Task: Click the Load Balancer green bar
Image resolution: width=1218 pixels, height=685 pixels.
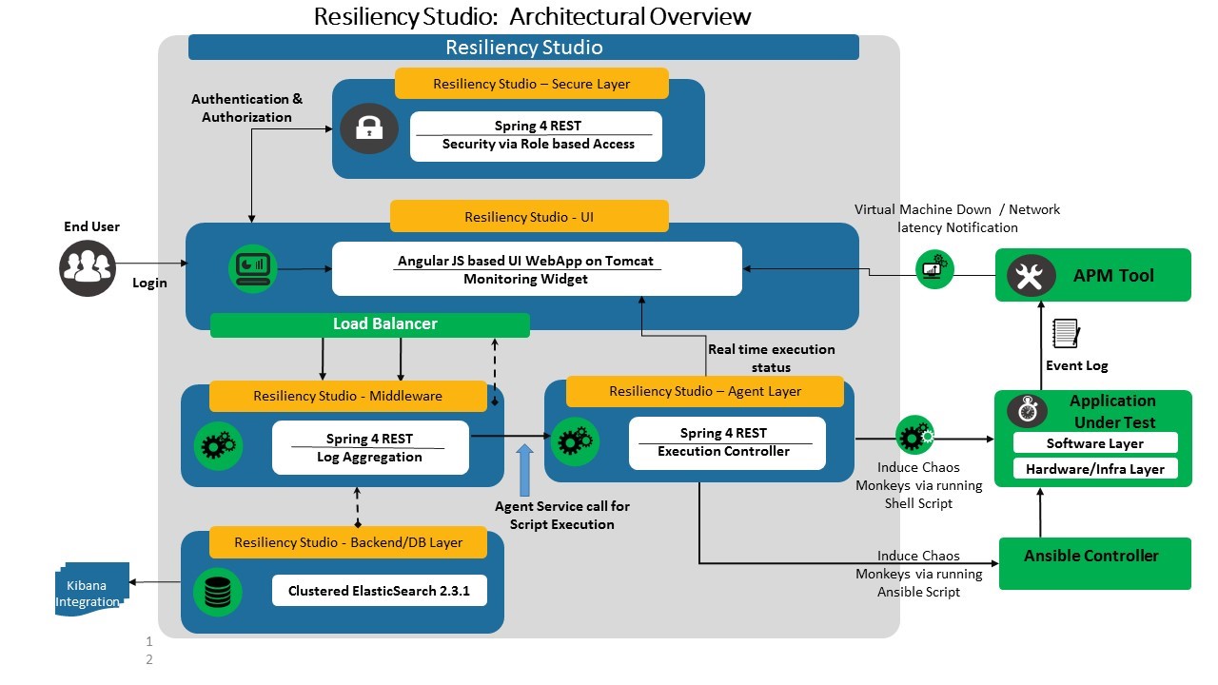Action: tap(369, 324)
